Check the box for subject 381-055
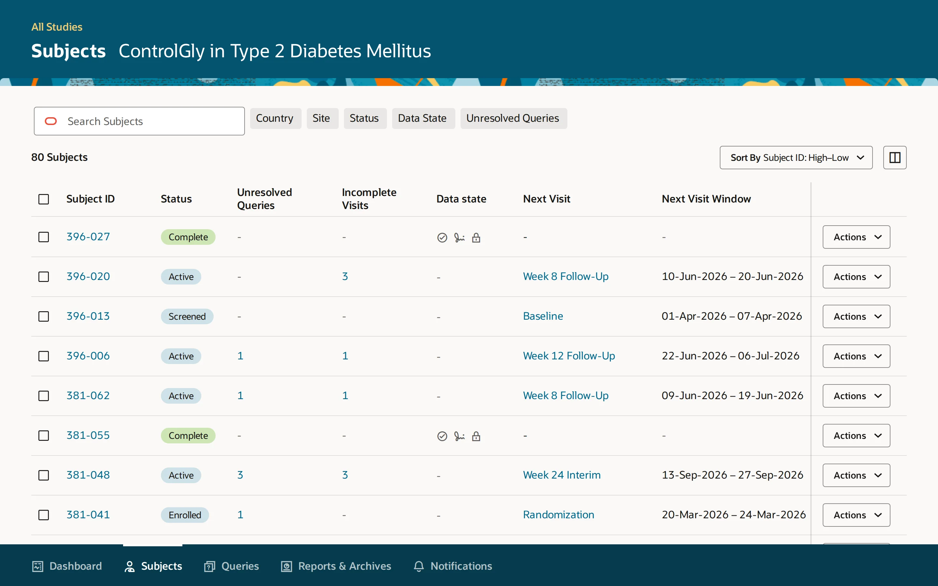 click(x=44, y=435)
